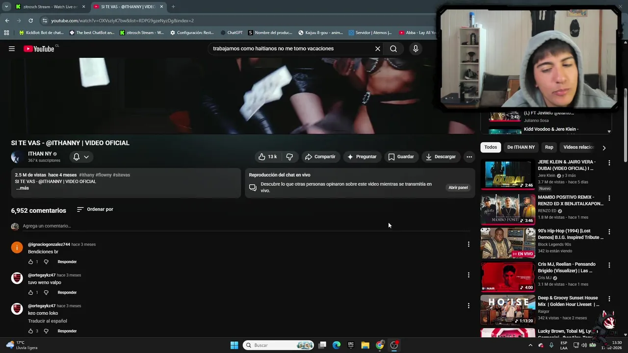Reply to the tuvo weno valpo comment
This screenshot has width=628, height=353.
coord(67,293)
